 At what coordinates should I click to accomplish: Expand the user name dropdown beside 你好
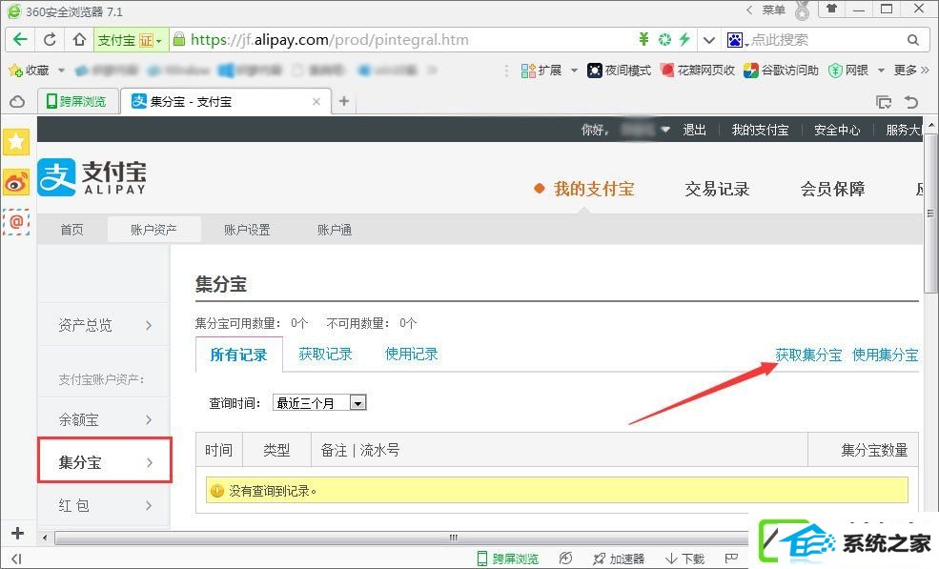[665, 130]
